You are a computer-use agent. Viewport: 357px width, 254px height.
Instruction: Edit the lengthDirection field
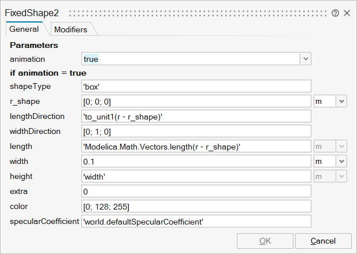196,116
